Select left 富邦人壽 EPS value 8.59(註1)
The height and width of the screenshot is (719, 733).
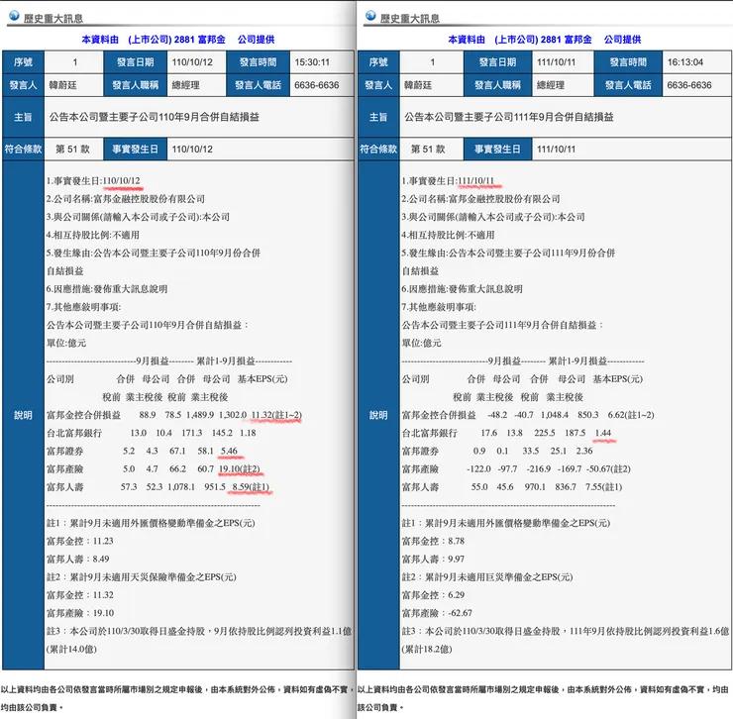point(251,486)
